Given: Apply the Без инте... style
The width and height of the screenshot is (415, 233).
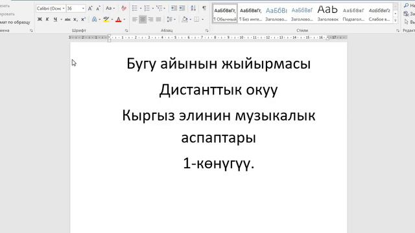Looking at the screenshot, I should (251, 14).
